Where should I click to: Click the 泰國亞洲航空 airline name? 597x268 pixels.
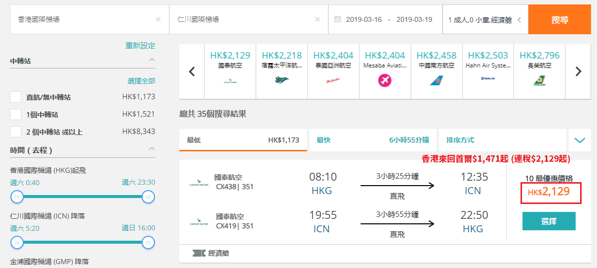pyautogui.click(x=333, y=66)
